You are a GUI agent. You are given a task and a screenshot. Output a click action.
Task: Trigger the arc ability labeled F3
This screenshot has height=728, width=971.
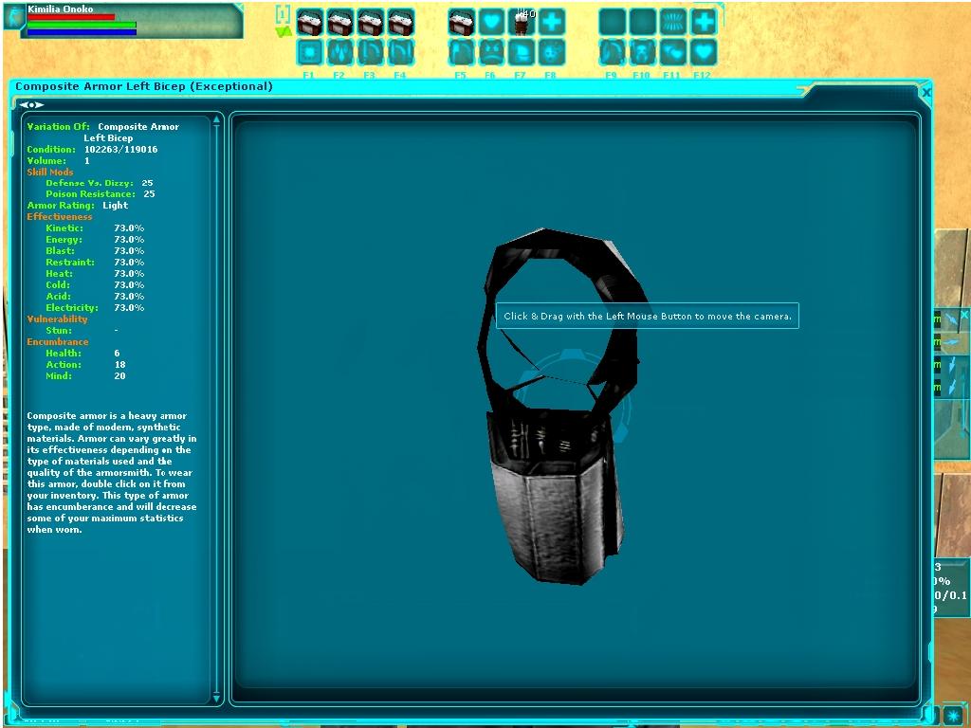pos(371,52)
